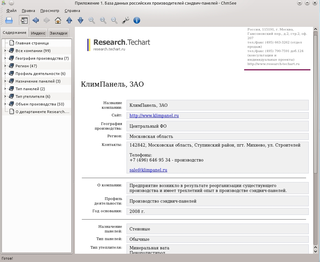
Task: Click the scrollbar down arrow at bottom
Action: (x=315, y=251)
